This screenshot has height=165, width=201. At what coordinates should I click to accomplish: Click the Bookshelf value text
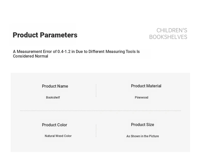point(53,98)
